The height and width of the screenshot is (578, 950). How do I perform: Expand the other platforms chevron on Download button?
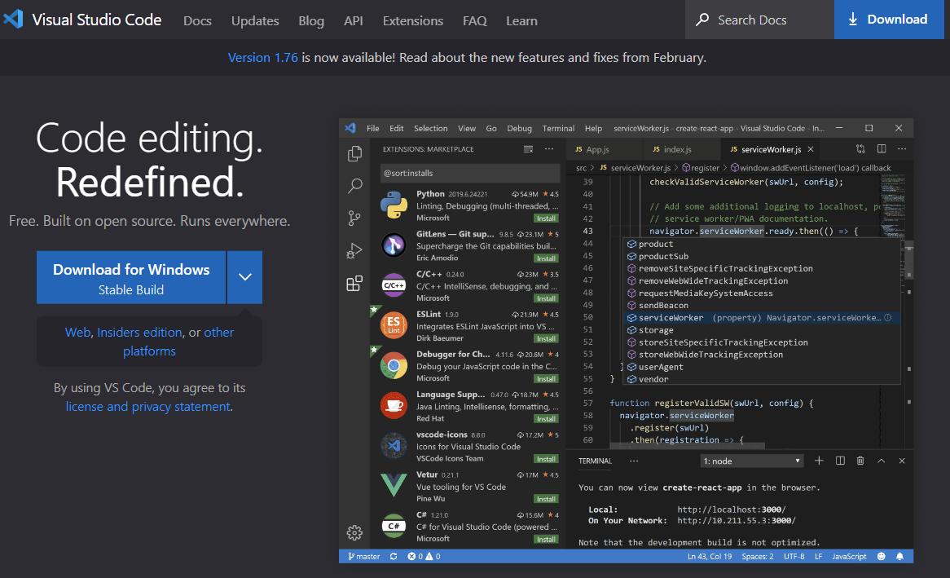(244, 277)
